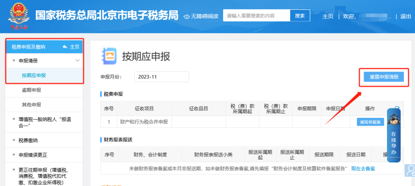Open 更正往期申报 menu item
Viewport: 415px width, 186px height.
coord(44,176)
